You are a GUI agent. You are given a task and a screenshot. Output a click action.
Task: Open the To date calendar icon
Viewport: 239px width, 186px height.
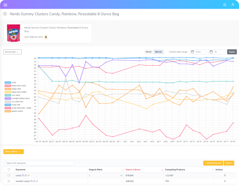click(211, 52)
